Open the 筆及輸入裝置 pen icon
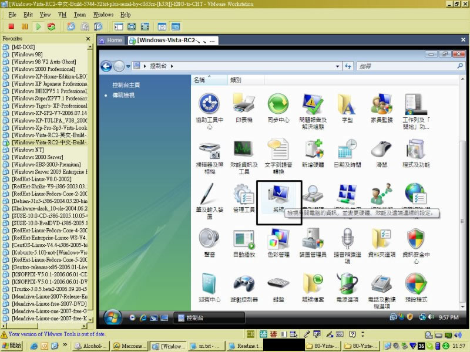Image resolution: width=470 pixels, height=352 pixels. pyautogui.click(x=210, y=201)
